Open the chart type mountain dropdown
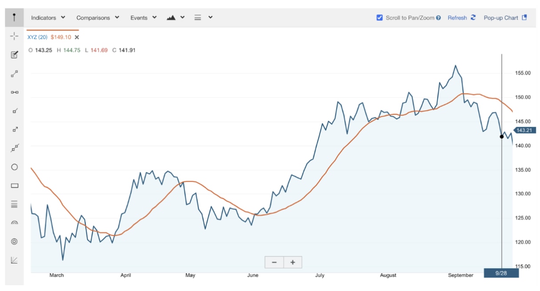This screenshot has width=540, height=291. pos(176,18)
